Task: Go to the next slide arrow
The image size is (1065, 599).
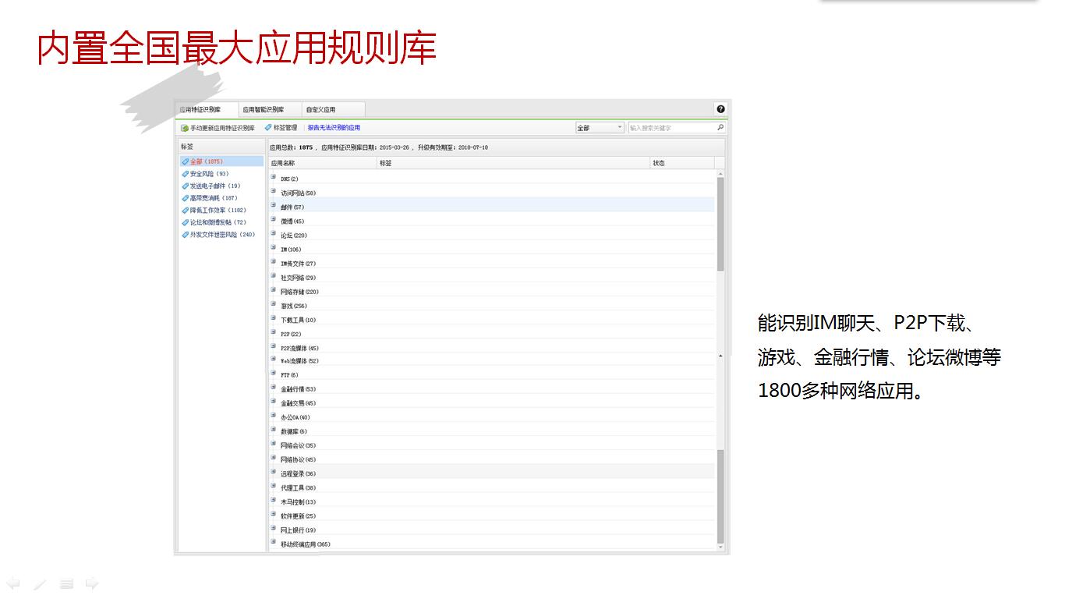Action: pos(92,583)
